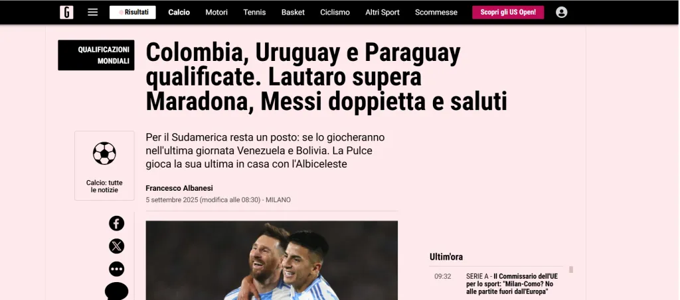This screenshot has width=680, height=300.
Task: Open the Scommesse menu item
Action: [436, 12]
